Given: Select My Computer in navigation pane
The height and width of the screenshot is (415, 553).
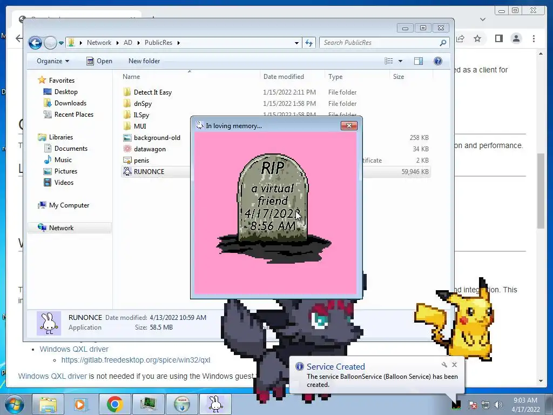Looking at the screenshot, I should [64, 205].
